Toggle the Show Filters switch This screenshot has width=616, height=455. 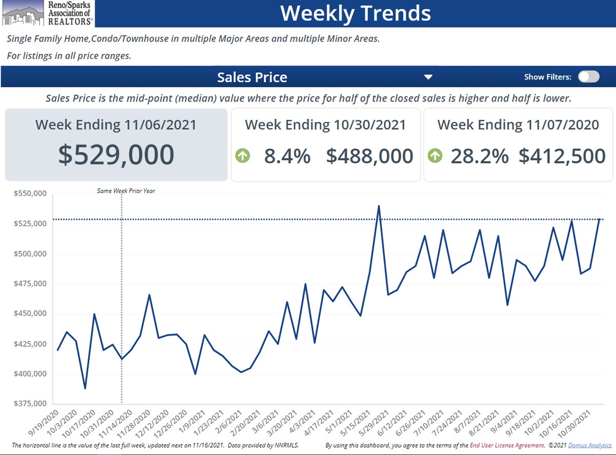click(x=588, y=77)
